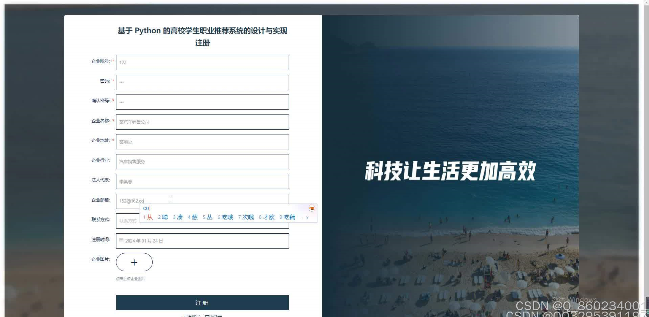Image resolution: width=649 pixels, height=317 pixels.
Task: Open the next page of IME candidates with the arrow
Action: click(x=307, y=217)
